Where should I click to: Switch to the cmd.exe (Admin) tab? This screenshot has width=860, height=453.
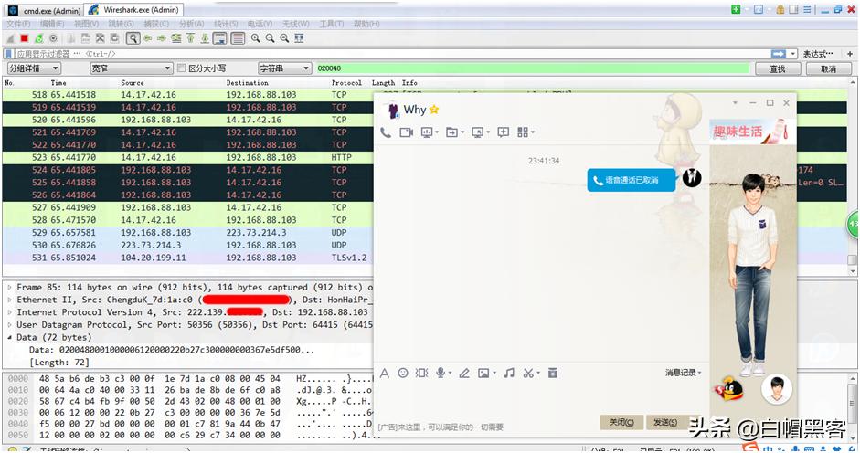[x=45, y=10]
